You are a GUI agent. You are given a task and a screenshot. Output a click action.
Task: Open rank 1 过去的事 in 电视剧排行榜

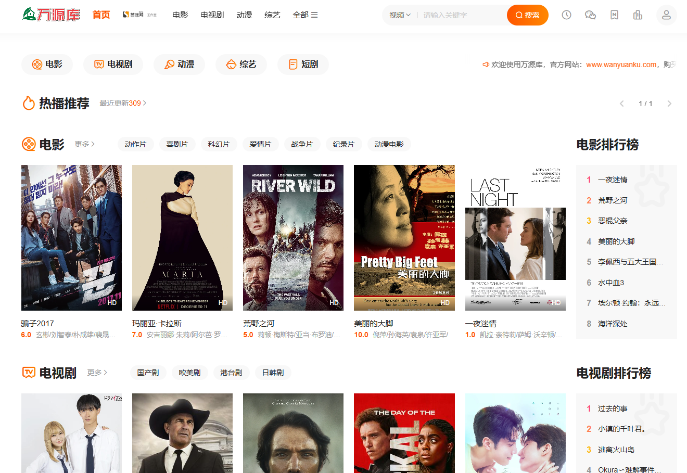tap(613, 408)
